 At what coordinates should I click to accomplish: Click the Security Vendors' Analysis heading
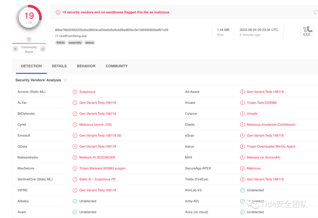pyautogui.click(x=38, y=80)
